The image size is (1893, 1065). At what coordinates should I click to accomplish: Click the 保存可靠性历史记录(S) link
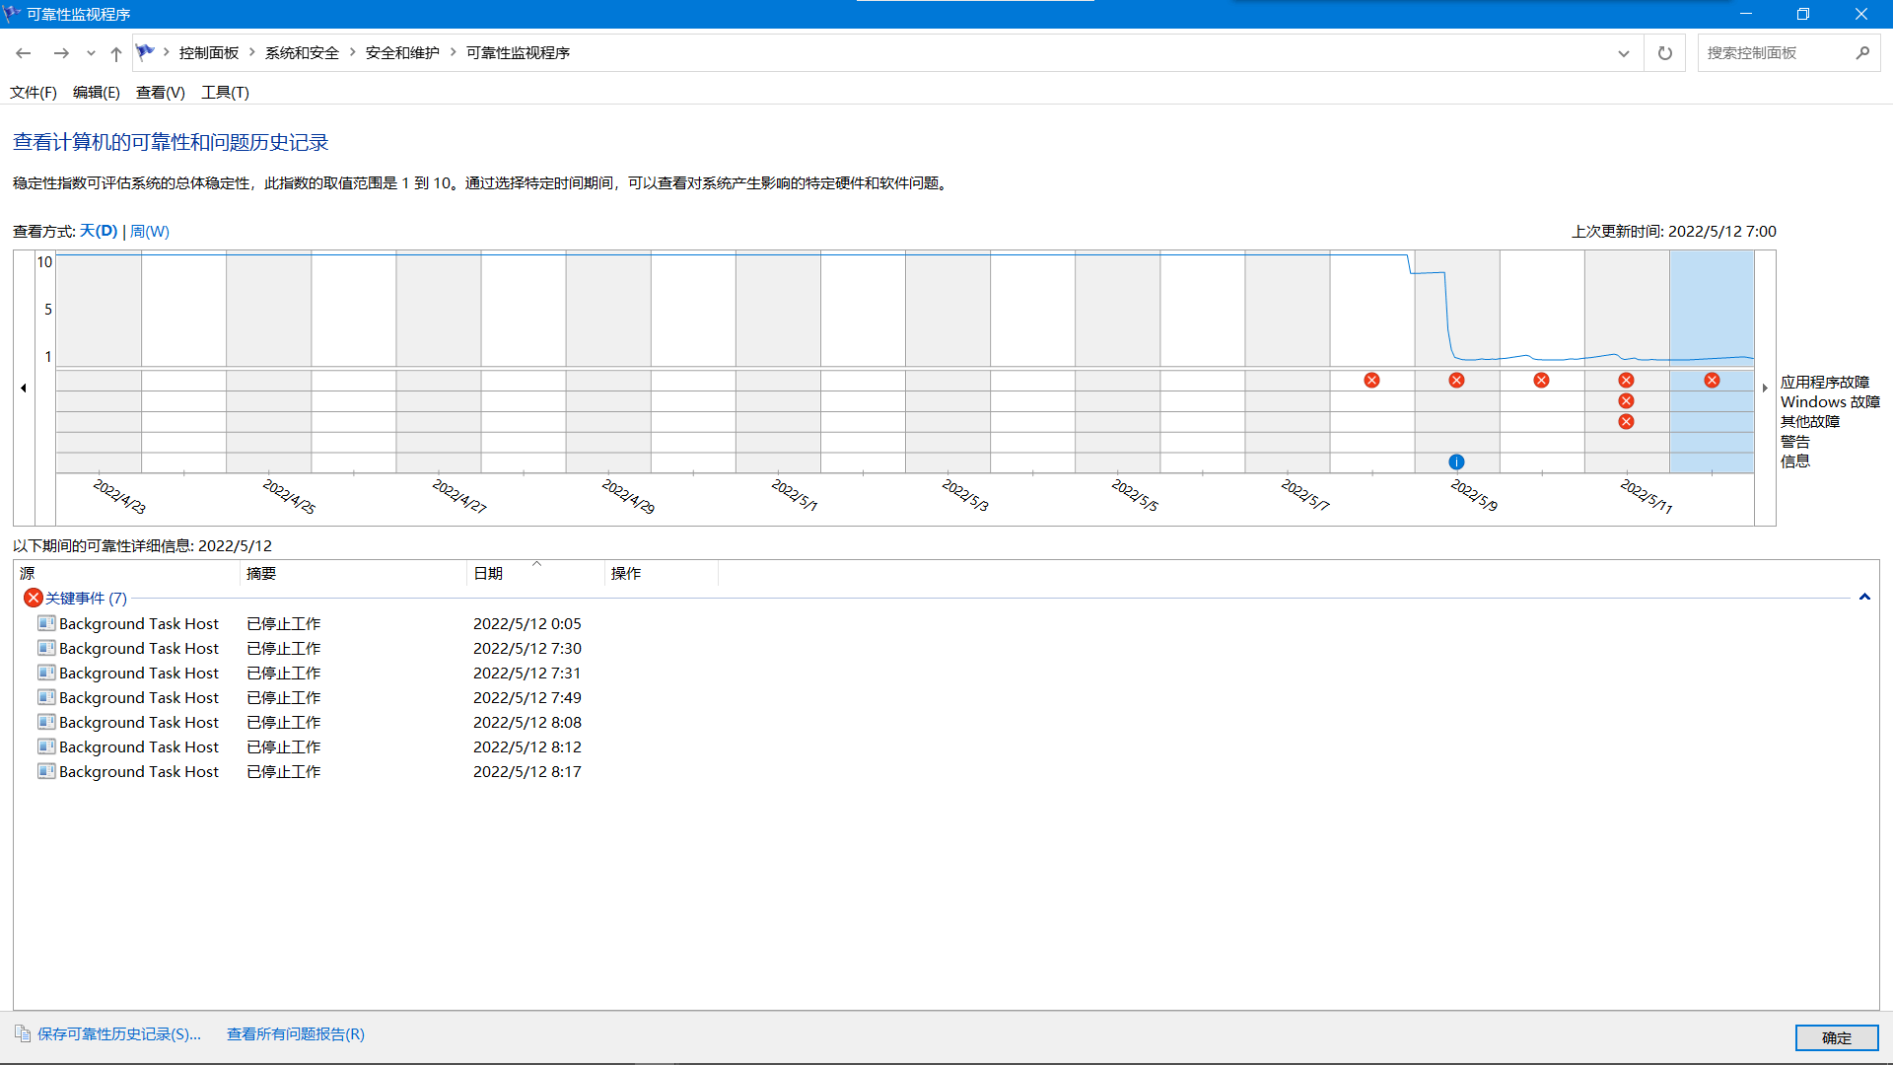point(118,1033)
